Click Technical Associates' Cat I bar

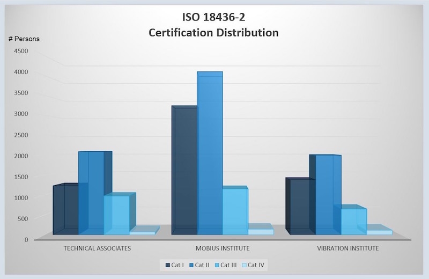[x=65, y=210]
